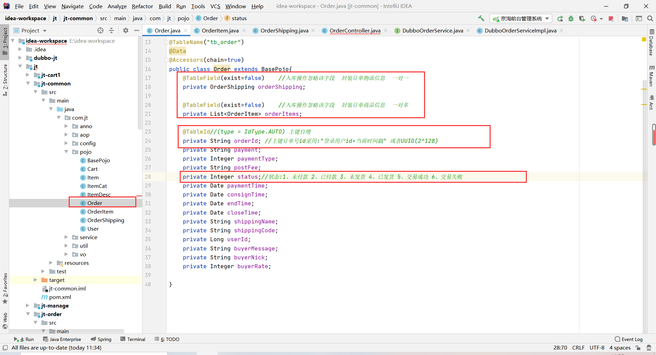Open Project panel settings gear
Image resolution: width=656 pixels, height=355 pixels.
point(125,30)
